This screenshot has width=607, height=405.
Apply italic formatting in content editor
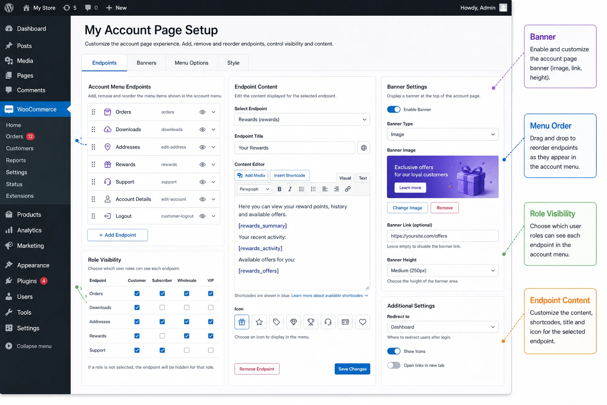(290, 189)
